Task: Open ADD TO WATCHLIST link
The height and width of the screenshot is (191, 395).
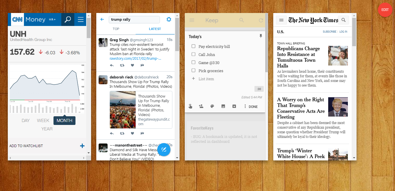Action: tap(26, 146)
